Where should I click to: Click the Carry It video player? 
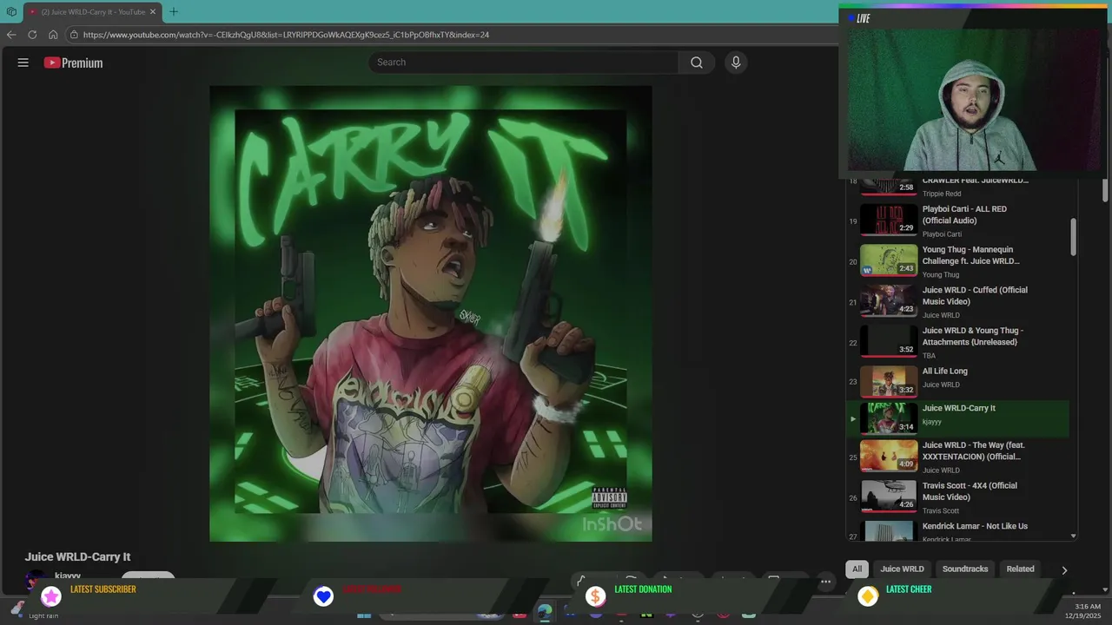pos(431,313)
